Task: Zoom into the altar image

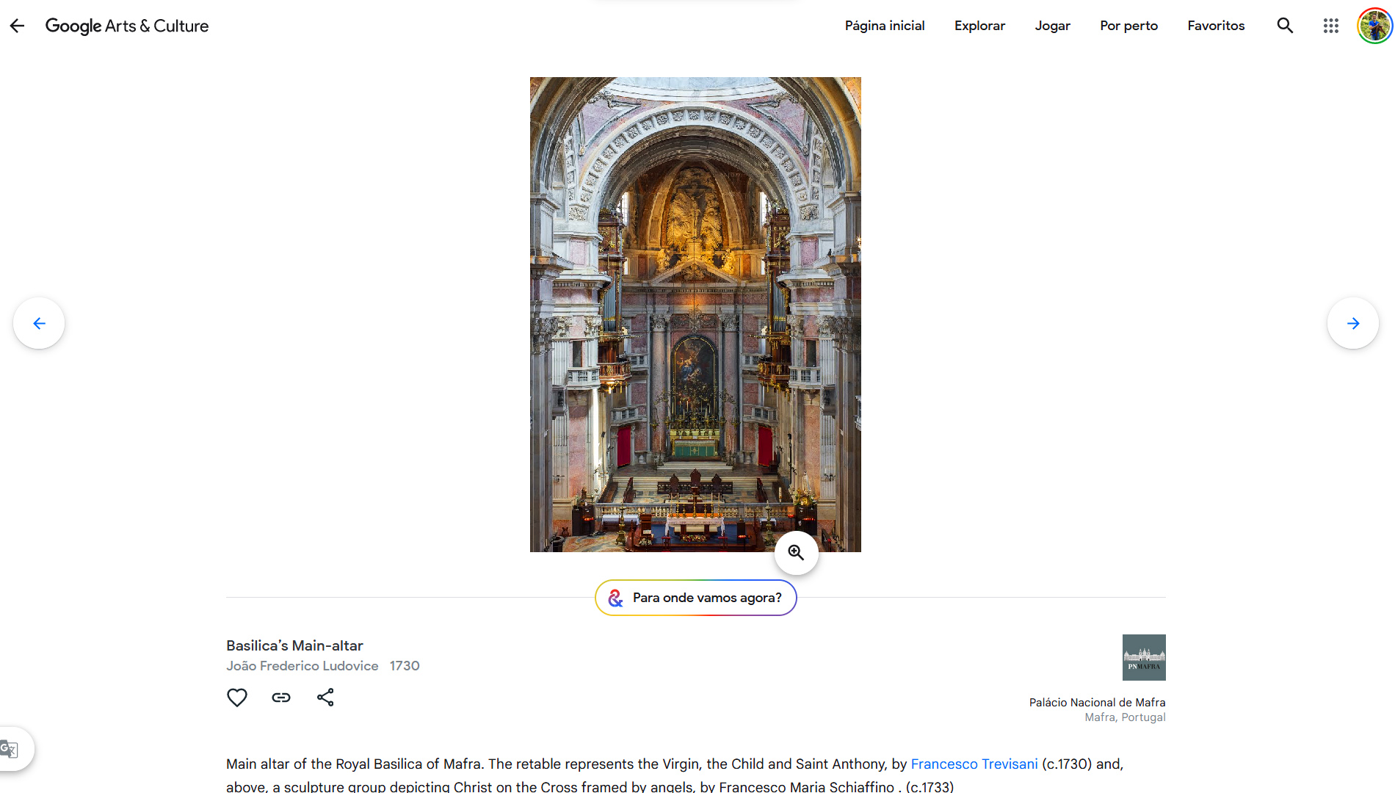Action: point(797,553)
